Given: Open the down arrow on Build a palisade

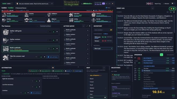Looking at the screenshot, I should click(57, 48).
